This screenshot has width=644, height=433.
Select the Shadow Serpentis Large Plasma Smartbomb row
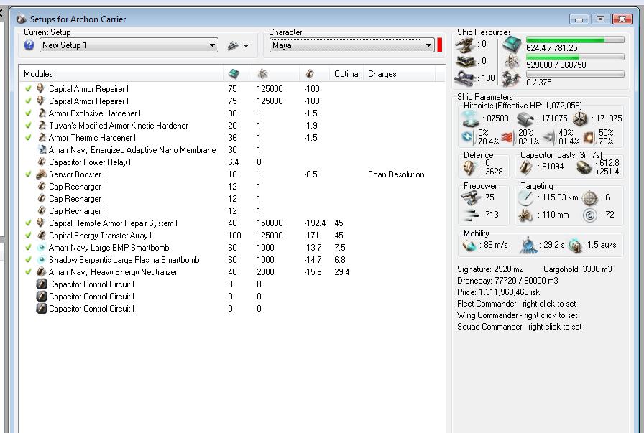click(x=232, y=260)
